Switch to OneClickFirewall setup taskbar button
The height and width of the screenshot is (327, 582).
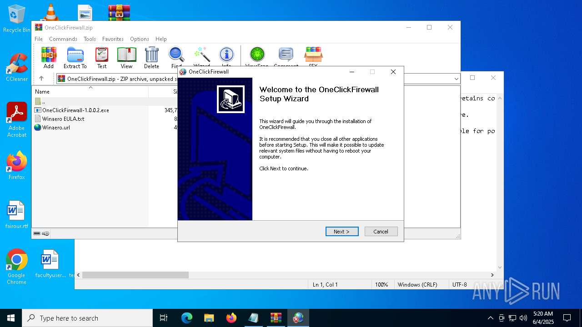click(298, 318)
